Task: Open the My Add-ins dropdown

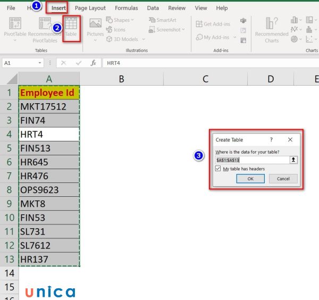Action: pyautogui.click(x=233, y=38)
